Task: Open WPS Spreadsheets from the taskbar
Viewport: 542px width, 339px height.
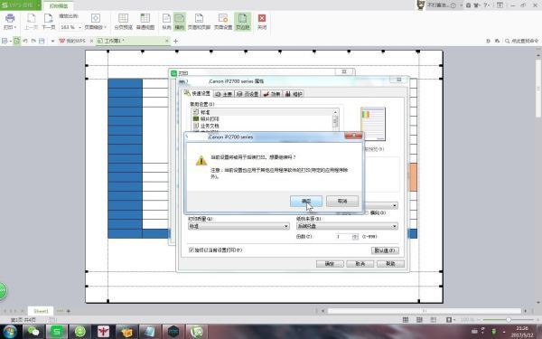Action: [57, 332]
